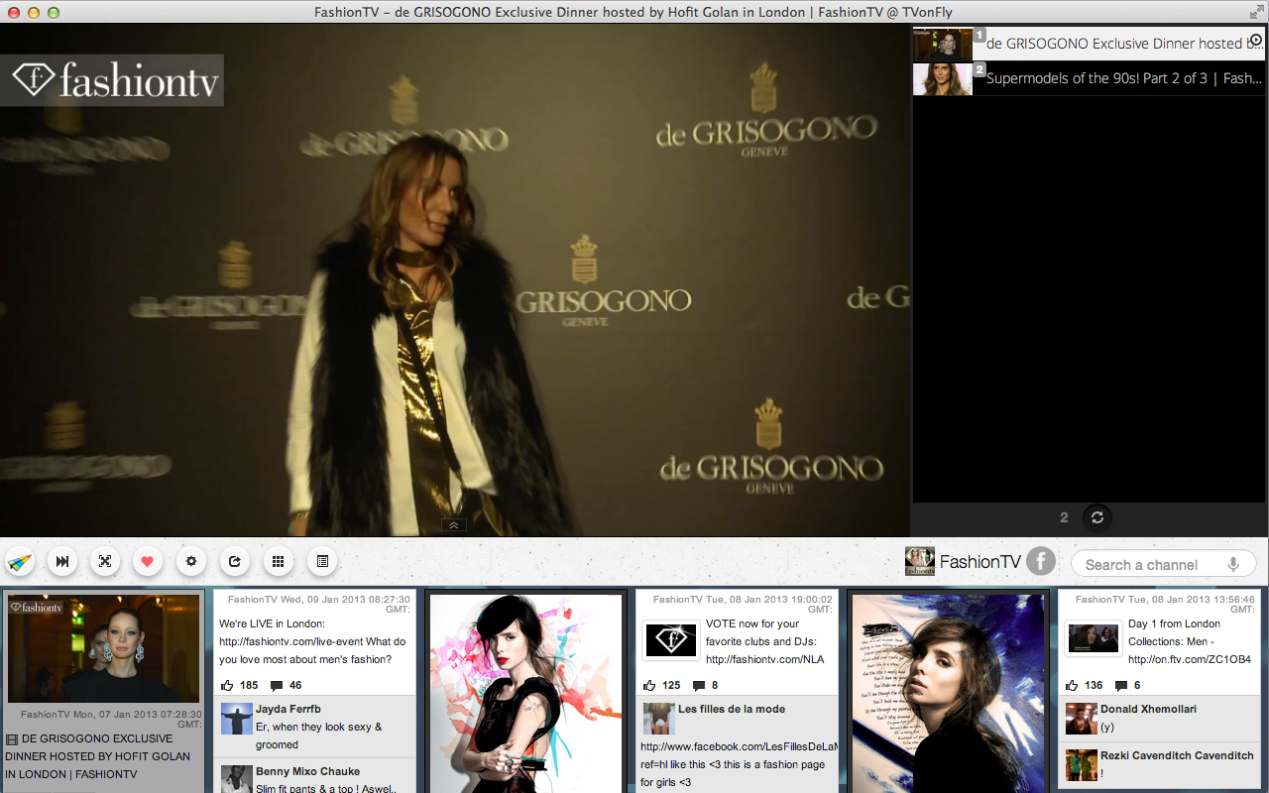Open Rezki Cavenditch Cavenditch's profile
The height and width of the screenshot is (793, 1269).
coord(1177,755)
